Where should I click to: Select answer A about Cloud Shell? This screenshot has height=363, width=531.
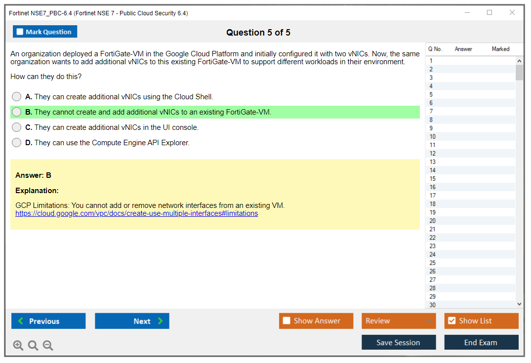pos(17,97)
